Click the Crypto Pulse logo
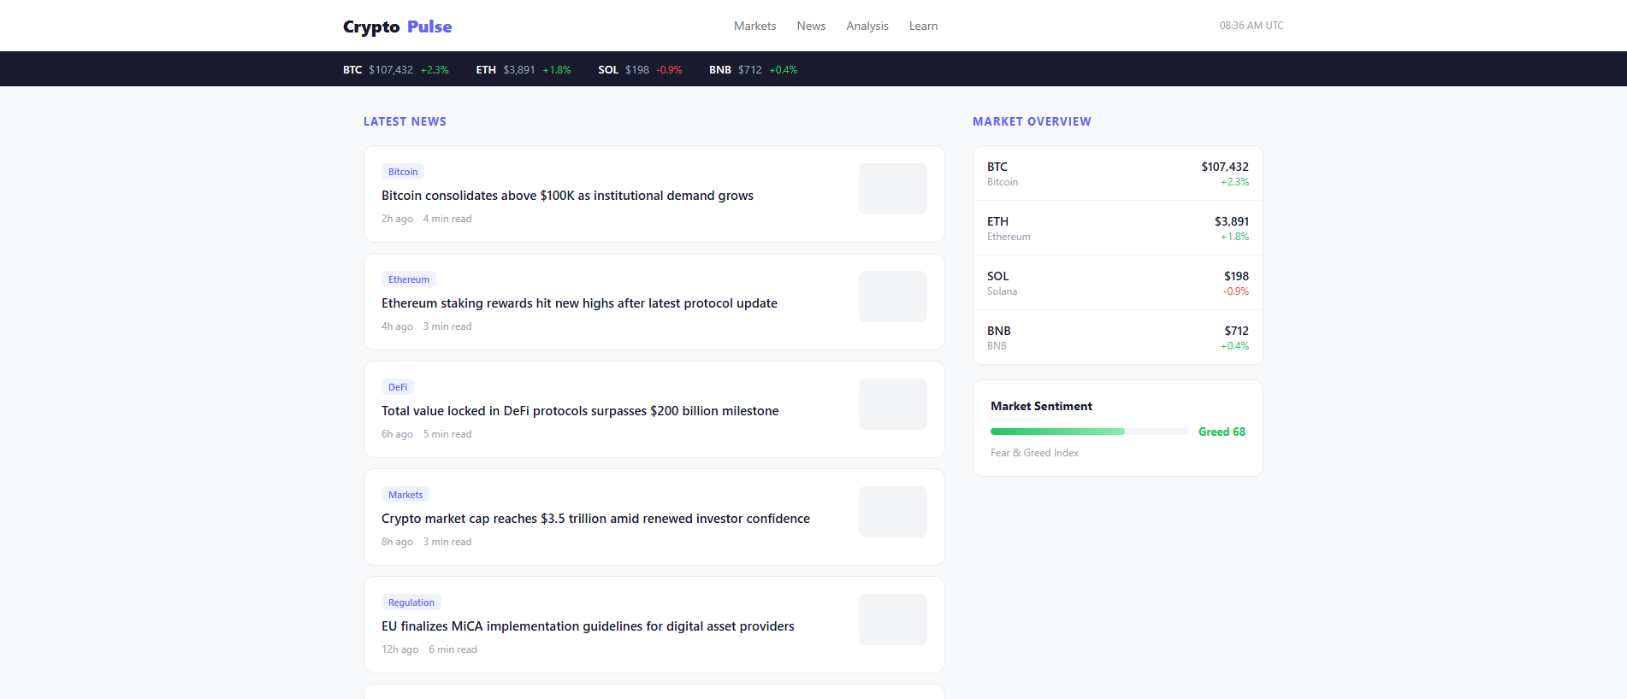This screenshot has height=699, width=1627. [397, 26]
